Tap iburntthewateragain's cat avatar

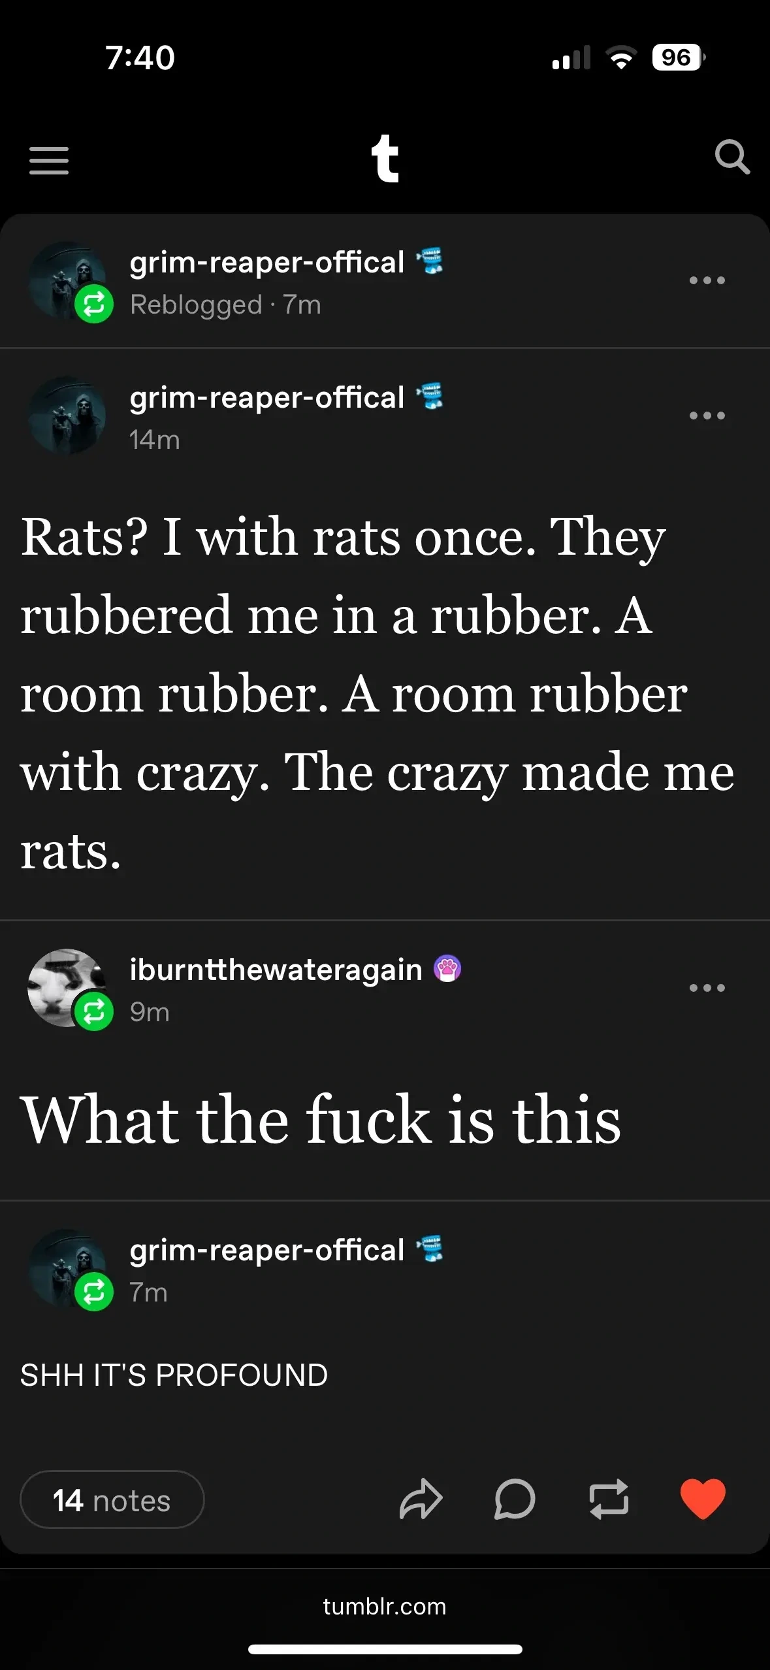65,987
